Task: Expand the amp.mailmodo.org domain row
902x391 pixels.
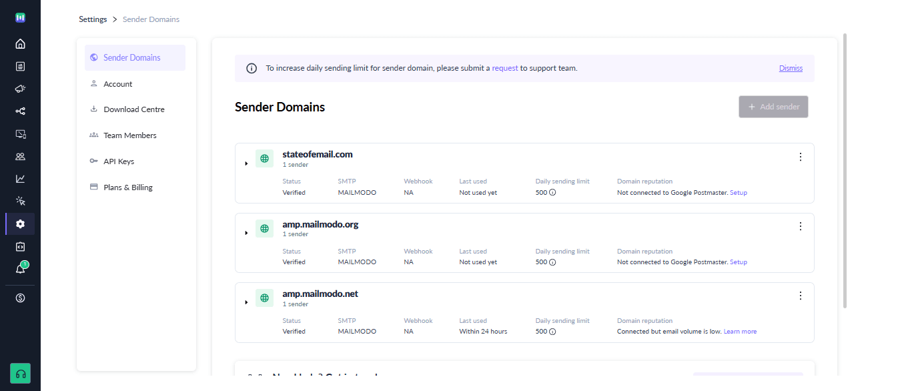Action: tap(246, 233)
